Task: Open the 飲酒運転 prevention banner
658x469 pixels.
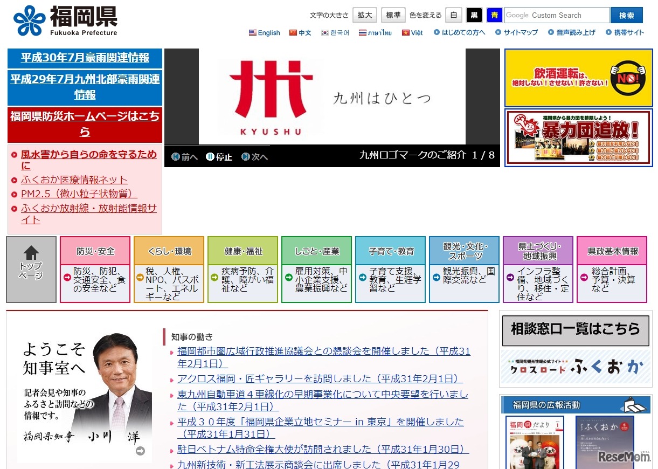Action: pos(578,78)
